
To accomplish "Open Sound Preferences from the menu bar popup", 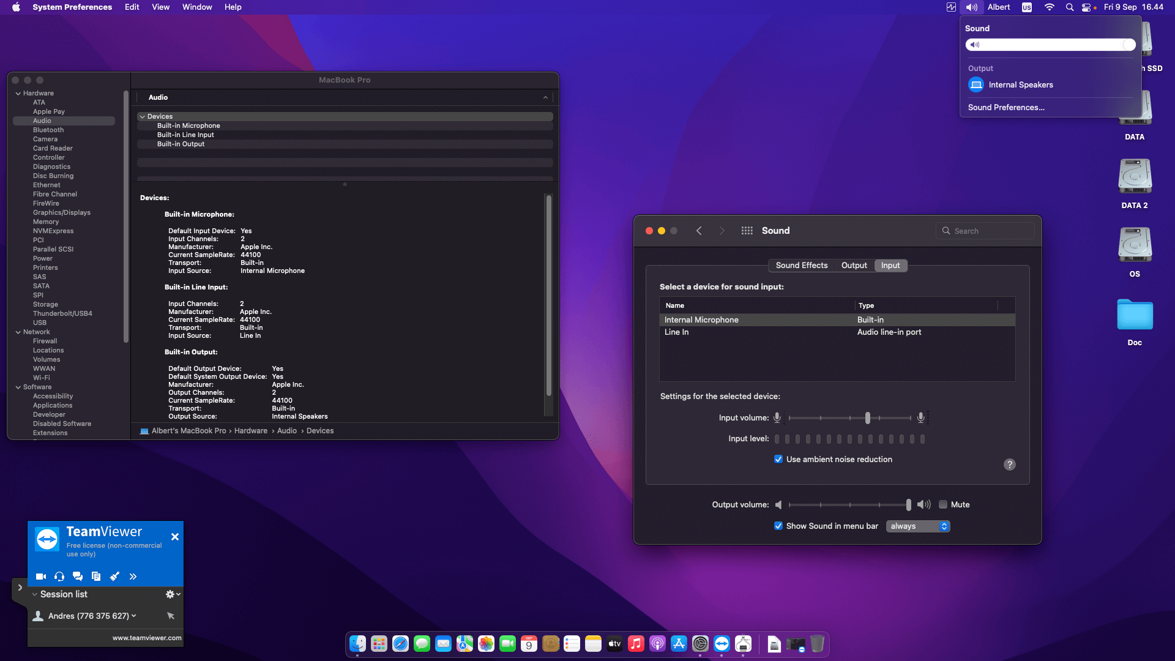I will pos(1005,107).
